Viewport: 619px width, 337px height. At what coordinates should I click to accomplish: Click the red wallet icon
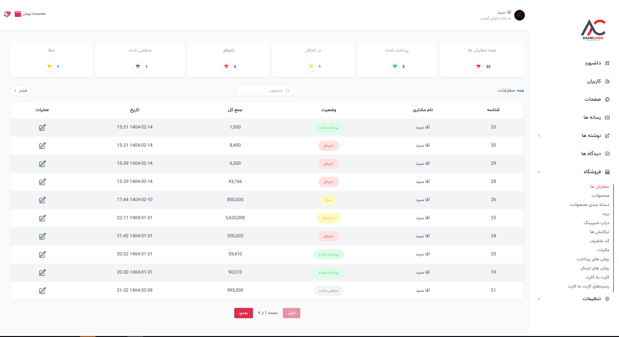[x=18, y=14]
